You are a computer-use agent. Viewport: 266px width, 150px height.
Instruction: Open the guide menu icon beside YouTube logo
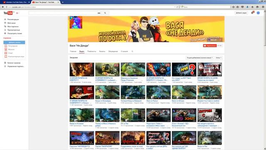[x=17, y=13]
